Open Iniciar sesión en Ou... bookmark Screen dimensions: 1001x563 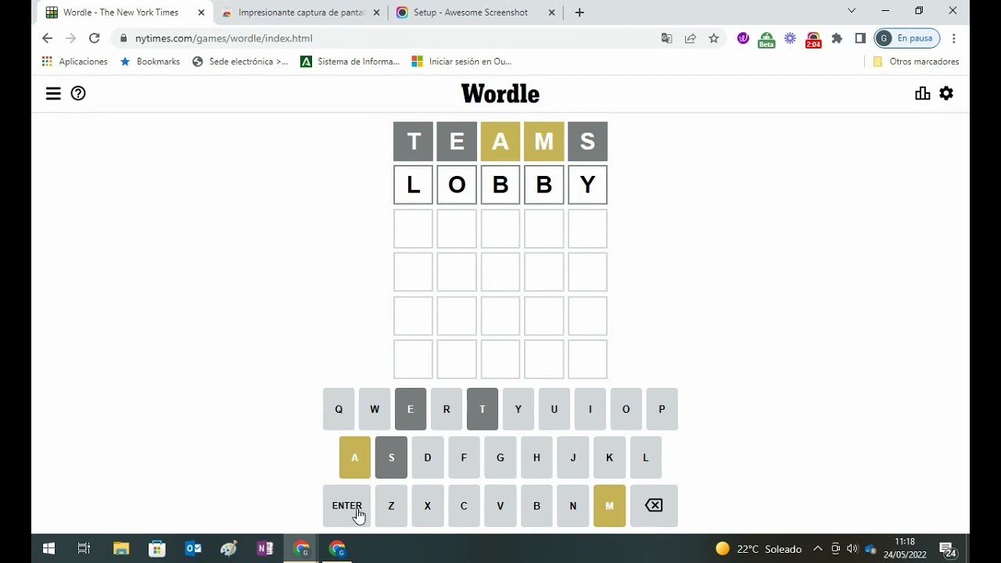(x=461, y=62)
